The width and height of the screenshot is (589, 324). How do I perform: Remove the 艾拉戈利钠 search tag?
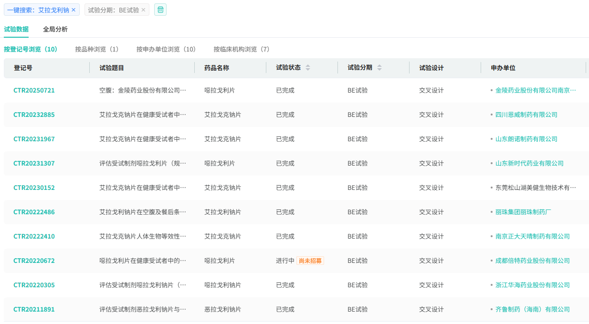(74, 10)
